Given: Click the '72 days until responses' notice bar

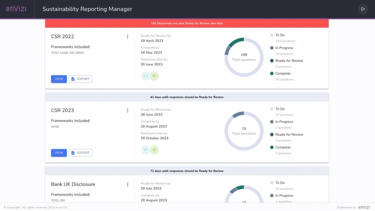Looking at the screenshot, I should tap(187, 171).
